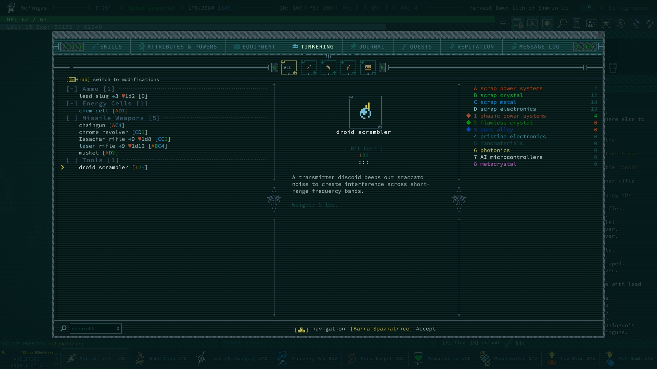Select the arrow ammo category filter
Image resolution: width=657 pixels, height=369 pixels.
coord(308,68)
